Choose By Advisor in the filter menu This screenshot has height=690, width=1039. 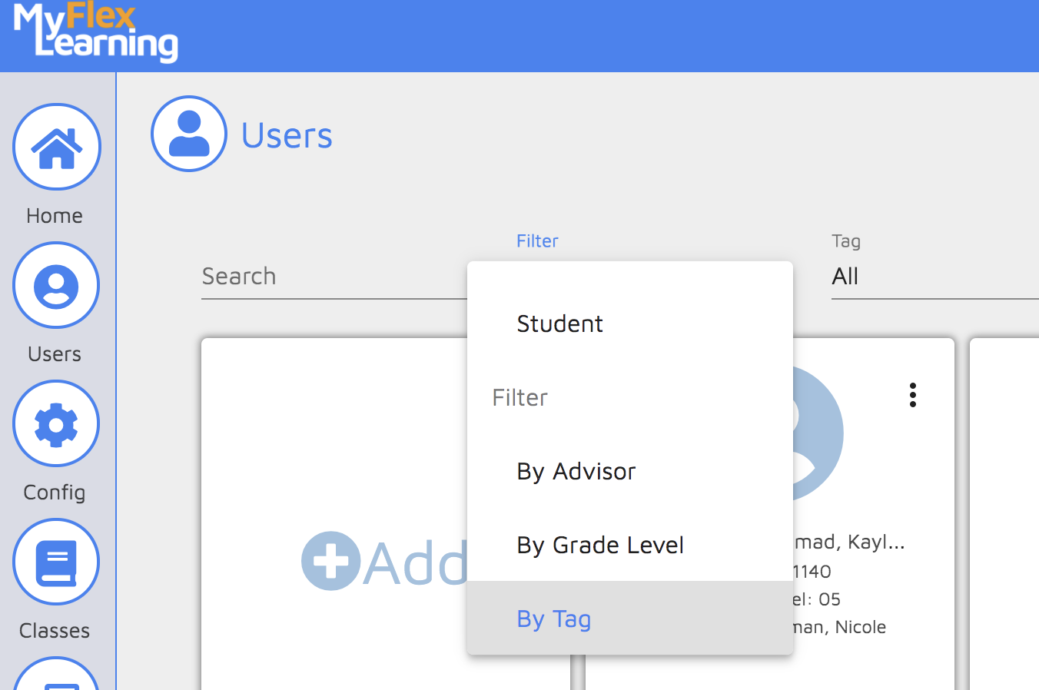(576, 471)
